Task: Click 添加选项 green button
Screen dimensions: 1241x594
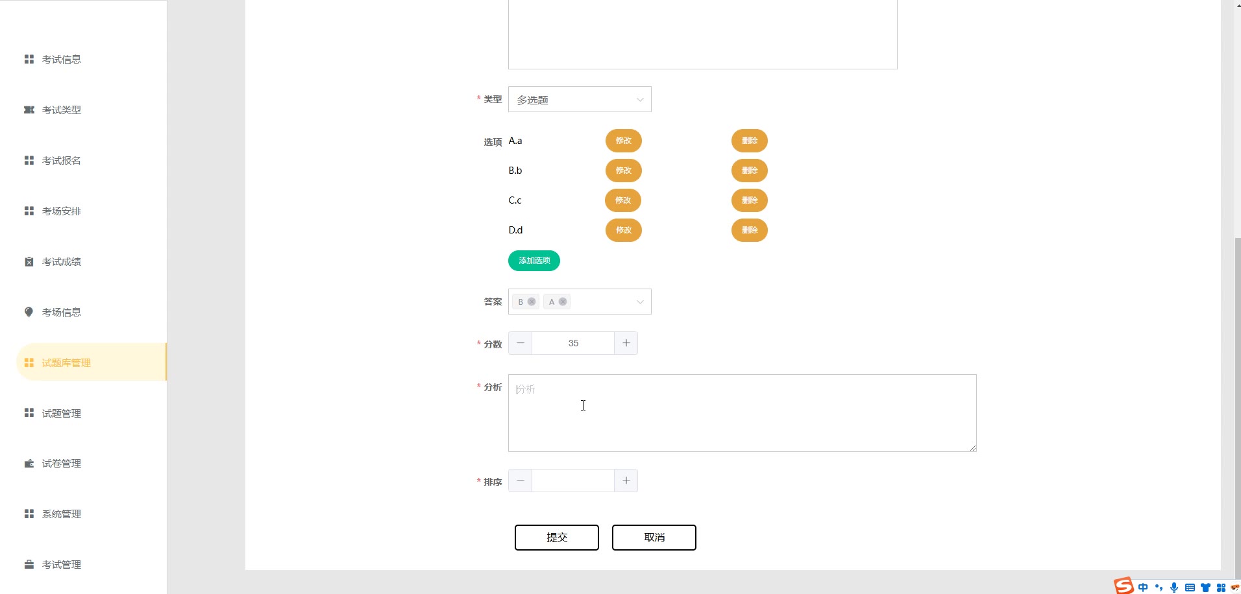Action: coord(534,261)
